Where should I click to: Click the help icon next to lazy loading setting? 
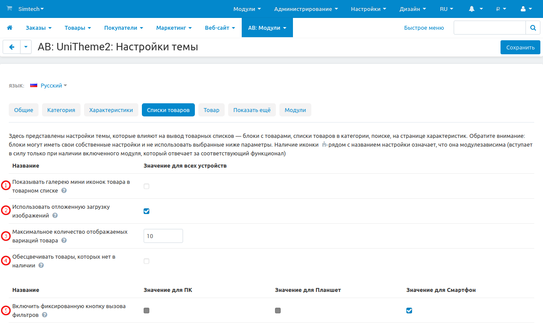[55, 216]
